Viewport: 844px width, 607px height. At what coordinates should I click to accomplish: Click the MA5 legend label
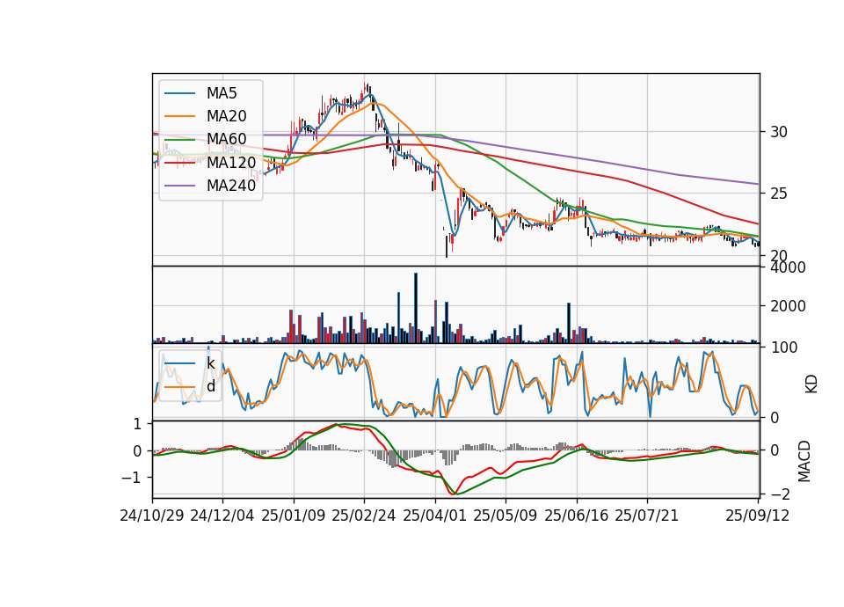[x=222, y=93]
